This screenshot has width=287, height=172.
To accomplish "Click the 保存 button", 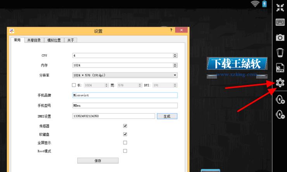I will (98, 161).
